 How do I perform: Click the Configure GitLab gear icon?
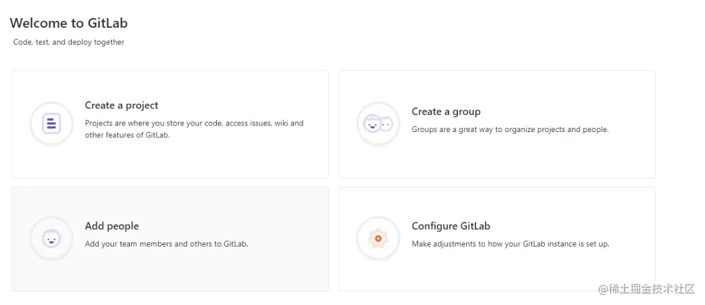coord(378,238)
